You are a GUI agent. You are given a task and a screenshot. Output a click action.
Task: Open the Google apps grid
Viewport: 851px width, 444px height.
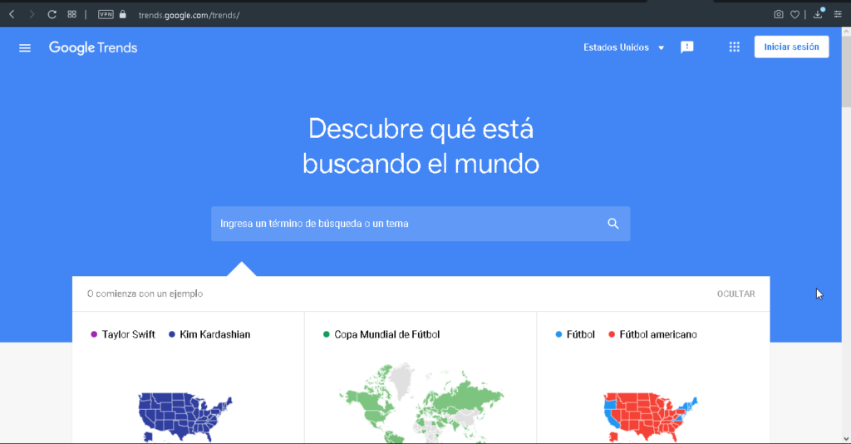pyautogui.click(x=735, y=47)
